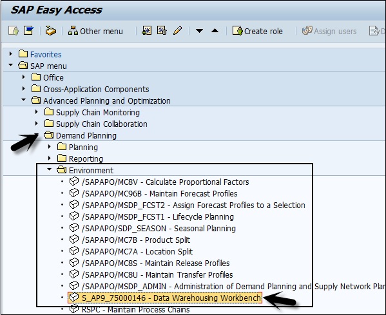
Task: Click the Add to Favorites icon
Action: coord(146,31)
